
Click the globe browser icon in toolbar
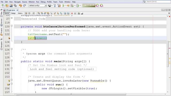tap(50, 5)
